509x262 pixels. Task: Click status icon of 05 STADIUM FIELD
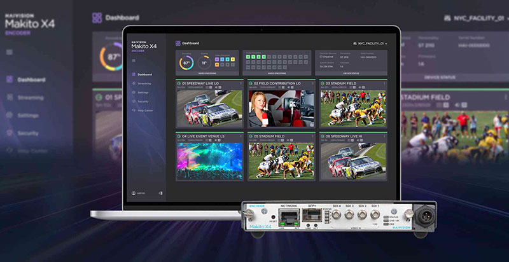coord(251,136)
